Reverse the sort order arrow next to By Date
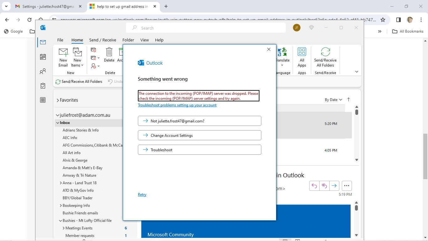Viewport: 428px width, 241px height. pos(348,99)
